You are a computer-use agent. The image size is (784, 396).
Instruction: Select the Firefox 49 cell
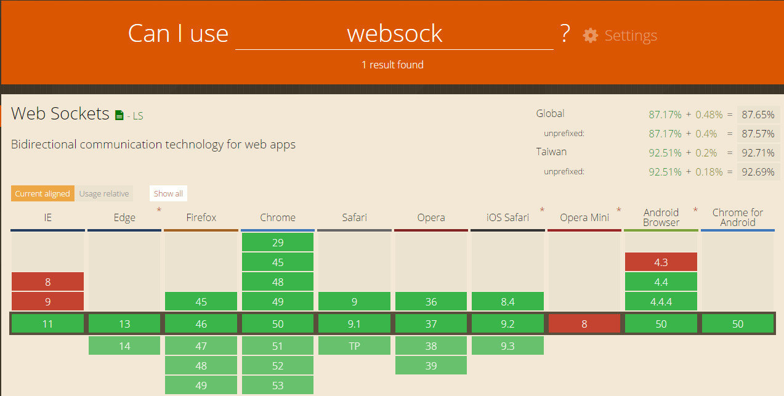pos(201,386)
